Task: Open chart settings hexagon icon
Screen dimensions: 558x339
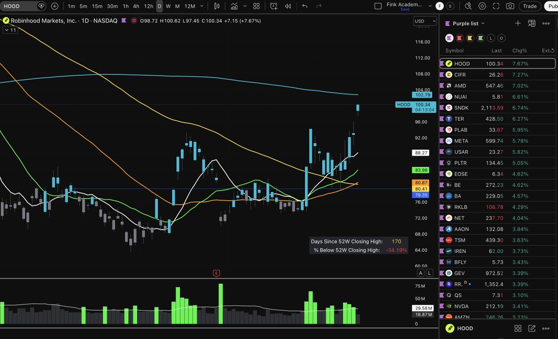Action: pos(482,6)
